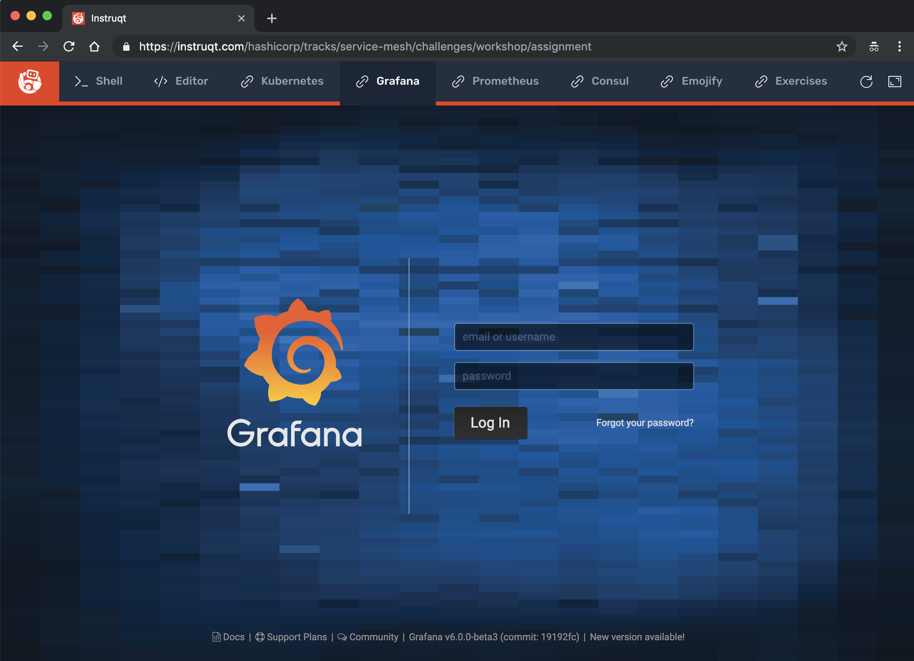
Task: Open the Shell tab
Action: pyautogui.click(x=109, y=81)
